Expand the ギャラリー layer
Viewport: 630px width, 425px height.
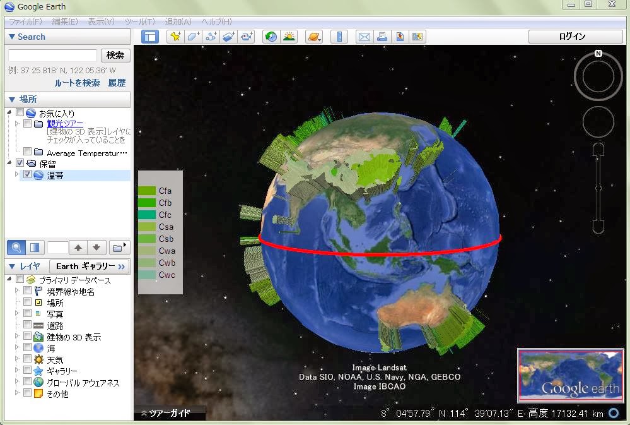[17, 370]
